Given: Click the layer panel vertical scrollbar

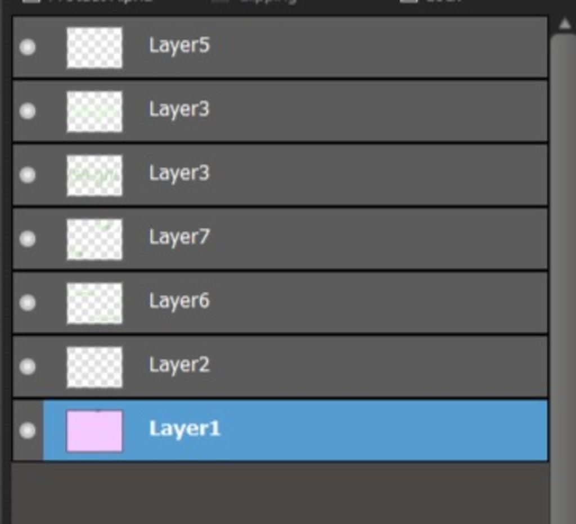Looking at the screenshot, I should [x=563, y=279].
